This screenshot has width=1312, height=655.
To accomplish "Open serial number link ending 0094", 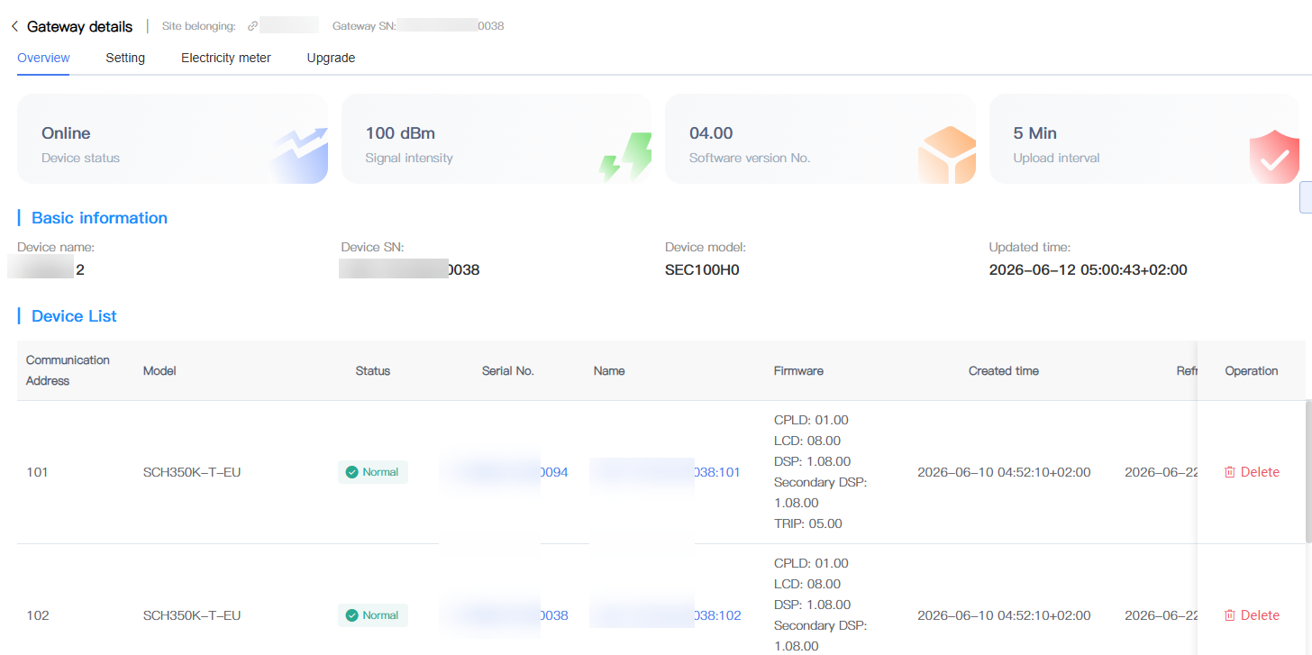I will tap(505, 472).
